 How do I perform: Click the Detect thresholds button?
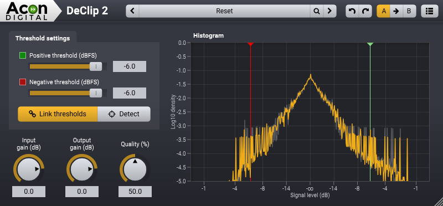click(124, 114)
